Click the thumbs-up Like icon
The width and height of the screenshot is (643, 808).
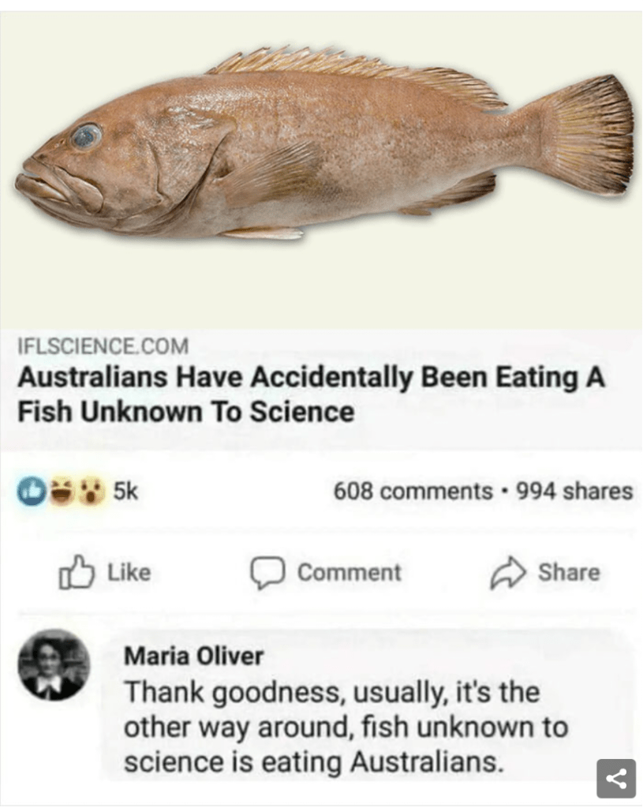pyautogui.click(x=77, y=572)
